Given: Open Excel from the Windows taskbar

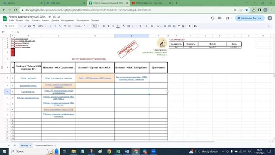Looking at the screenshot, I should pyautogui.click(x=118, y=151).
